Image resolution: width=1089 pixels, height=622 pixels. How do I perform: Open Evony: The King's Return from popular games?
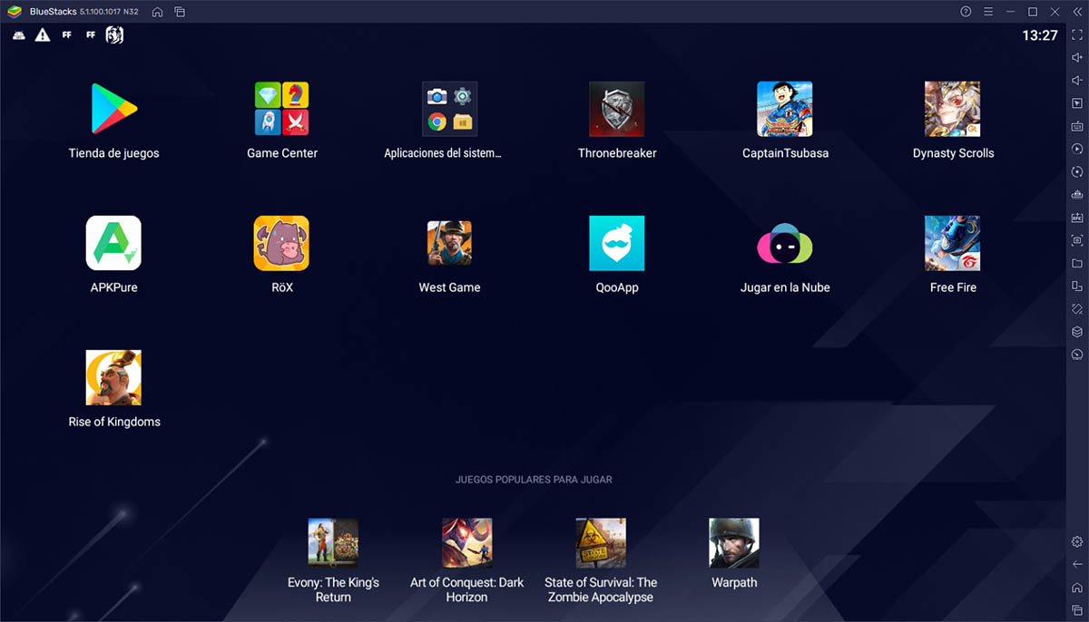coord(332,542)
